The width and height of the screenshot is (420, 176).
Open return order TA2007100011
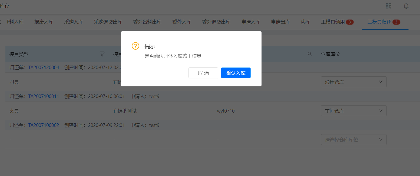44,96
